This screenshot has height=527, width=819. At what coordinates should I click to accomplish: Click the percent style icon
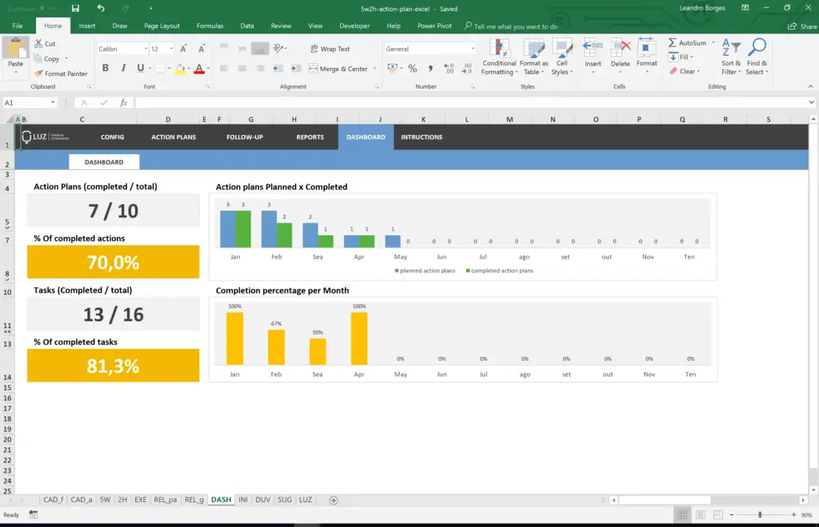pyautogui.click(x=413, y=69)
